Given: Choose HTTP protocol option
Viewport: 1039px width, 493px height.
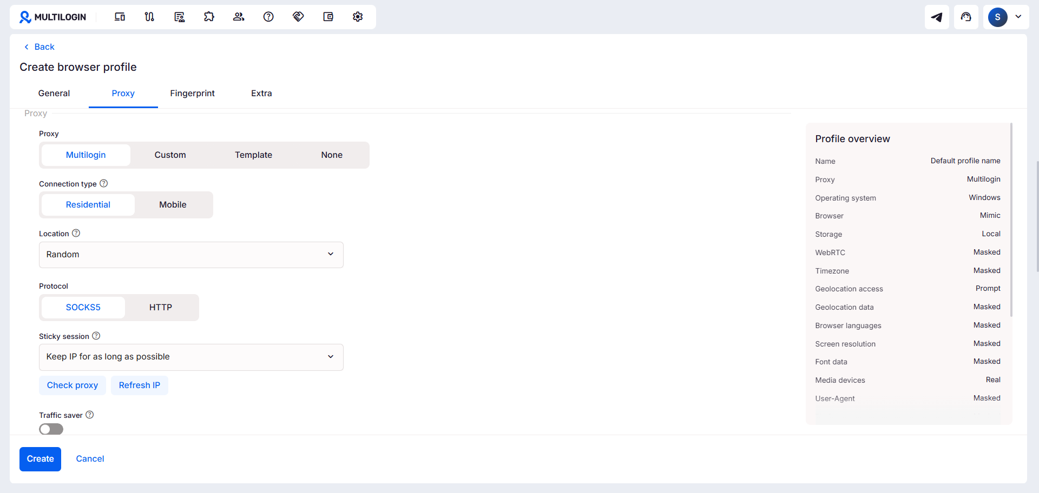Looking at the screenshot, I should pyautogui.click(x=161, y=308).
